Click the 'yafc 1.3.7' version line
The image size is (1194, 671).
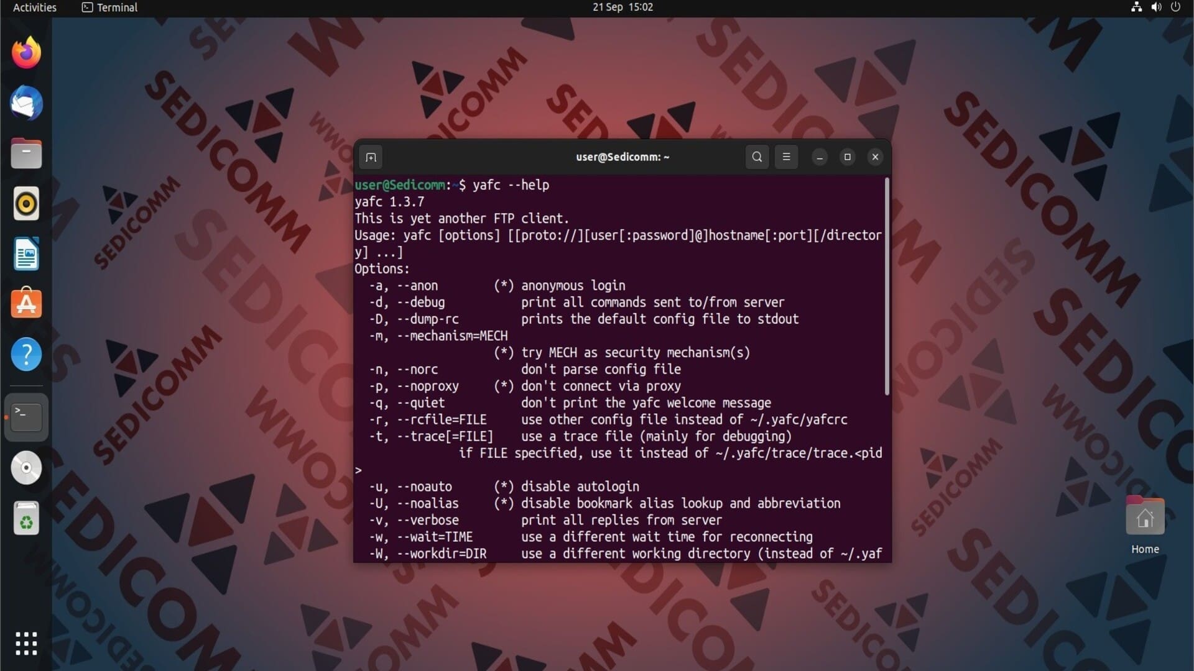[389, 202]
